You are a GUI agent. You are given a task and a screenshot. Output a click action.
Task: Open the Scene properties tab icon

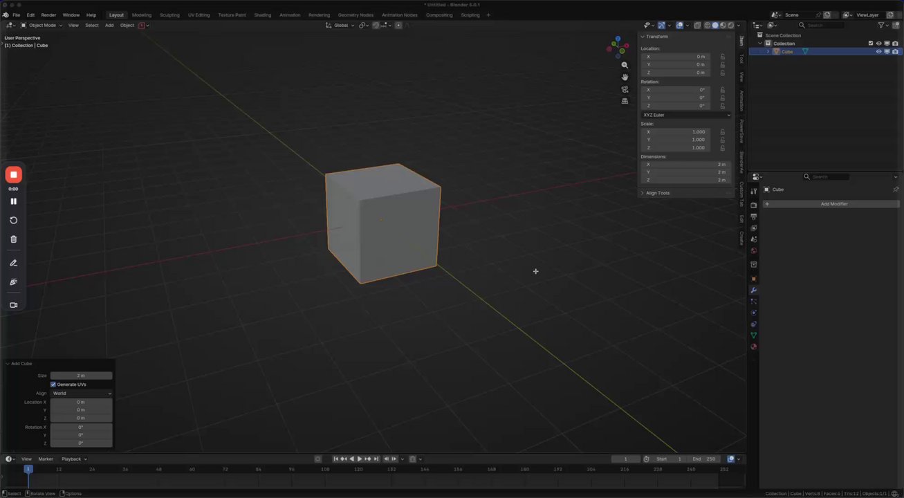pyautogui.click(x=754, y=239)
